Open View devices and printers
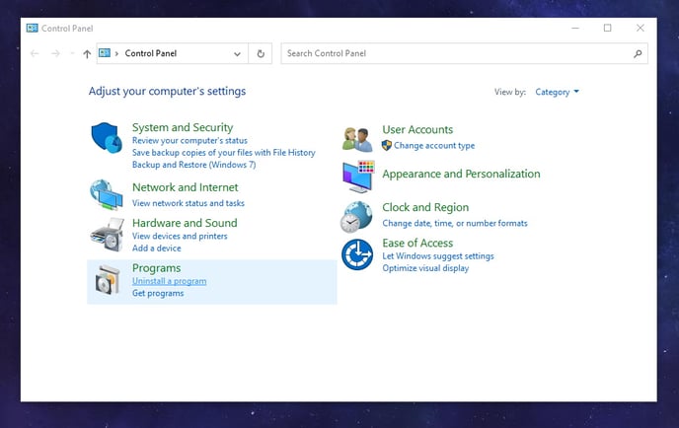Image resolution: width=679 pixels, height=428 pixels. [x=180, y=237]
